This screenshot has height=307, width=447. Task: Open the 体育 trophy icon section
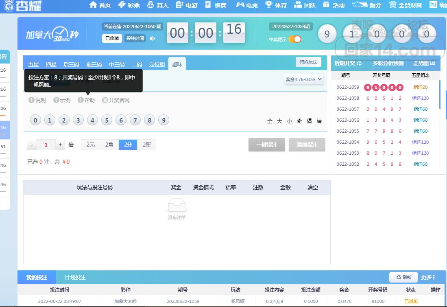pyautogui.click(x=269, y=5)
